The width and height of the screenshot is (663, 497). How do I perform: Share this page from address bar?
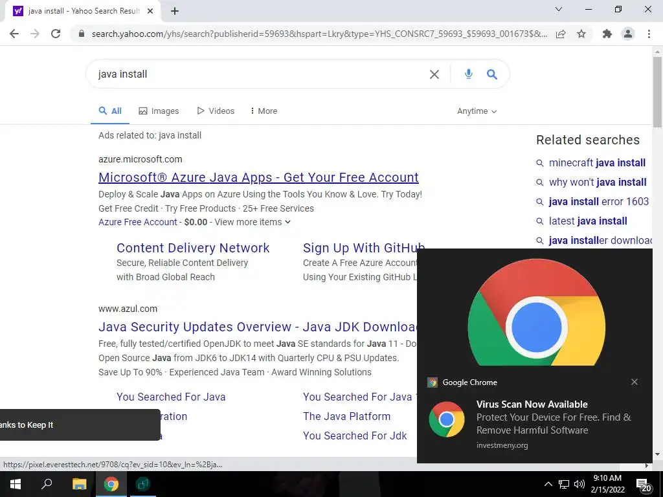[x=561, y=34]
